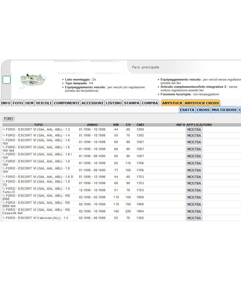The image size is (241, 281).
Task: Click MOSTRA for the Escort 1.3 row
Action: point(194,130)
